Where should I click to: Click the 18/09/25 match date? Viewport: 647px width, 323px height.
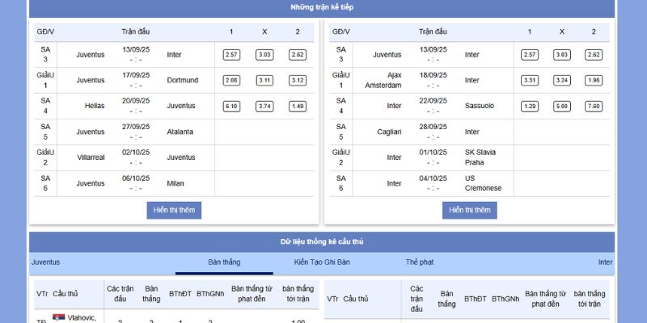(433, 75)
